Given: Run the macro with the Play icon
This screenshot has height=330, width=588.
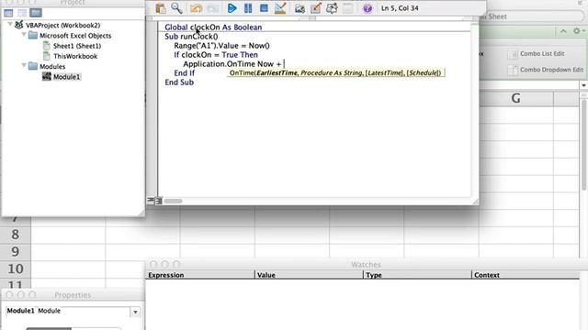Looking at the screenshot, I should (232, 8).
